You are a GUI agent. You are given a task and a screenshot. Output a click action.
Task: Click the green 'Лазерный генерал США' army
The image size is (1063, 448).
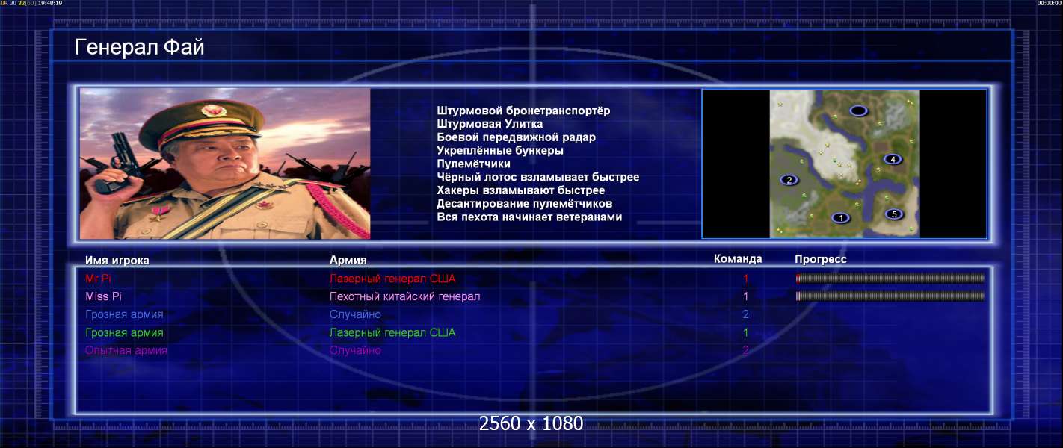[392, 332]
